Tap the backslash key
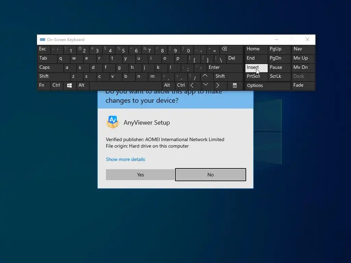351x263 pixels. pos(220,58)
